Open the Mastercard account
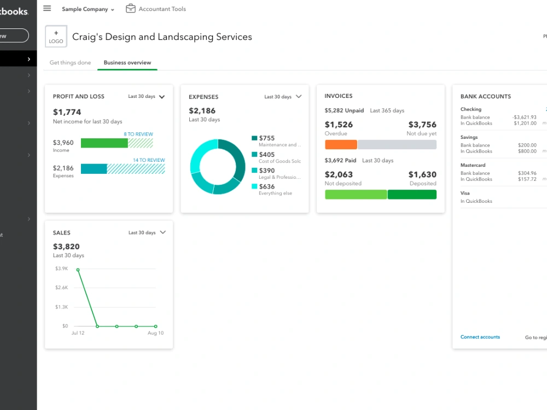The height and width of the screenshot is (410, 547). 473,165
